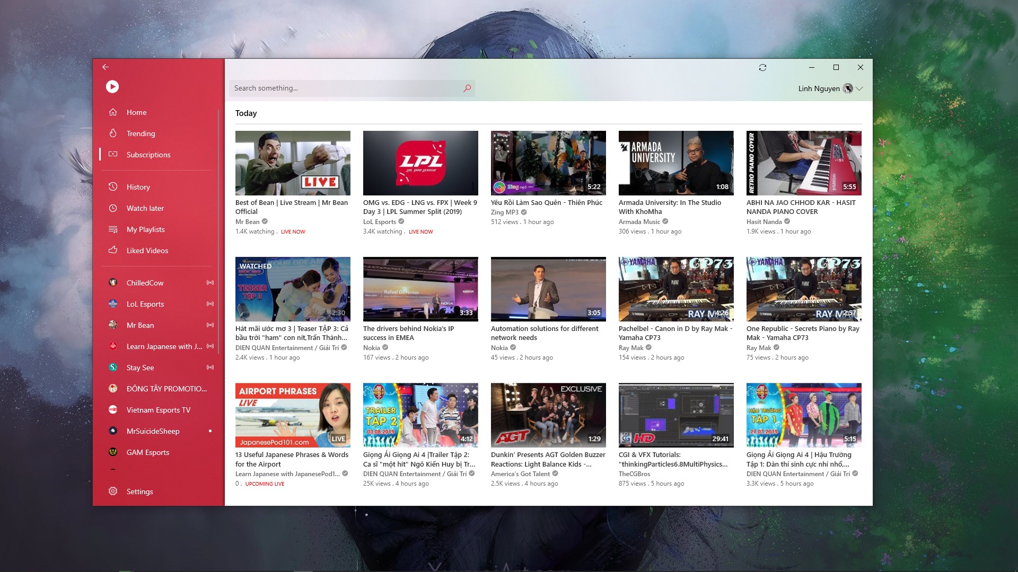The image size is (1018, 572).
Task: Refresh the feed using the sync icon
Action: click(762, 67)
